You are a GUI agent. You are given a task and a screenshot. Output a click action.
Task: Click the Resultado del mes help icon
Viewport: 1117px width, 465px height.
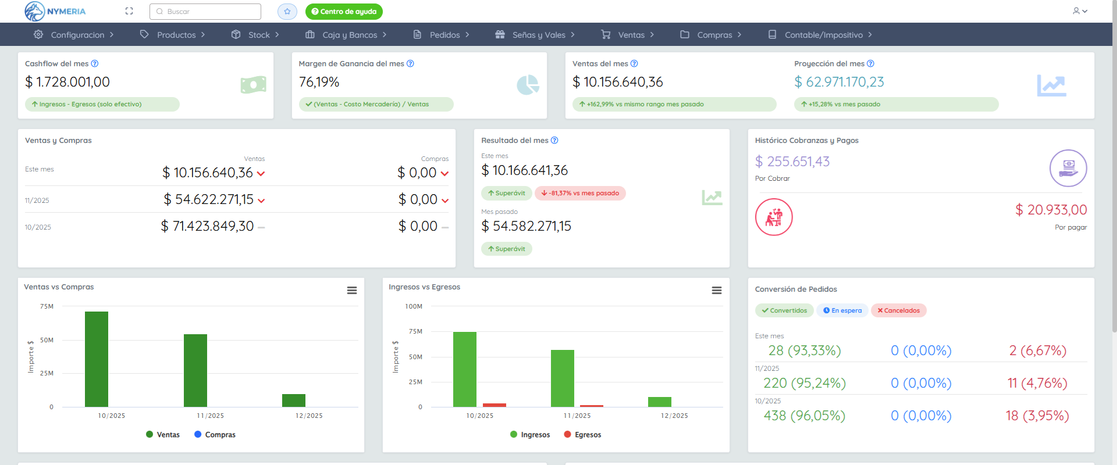pos(554,141)
